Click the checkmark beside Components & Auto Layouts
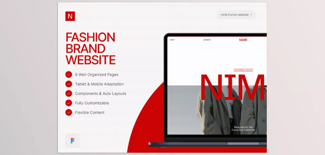Screen dimensions: 325x155 click(69, 93)
